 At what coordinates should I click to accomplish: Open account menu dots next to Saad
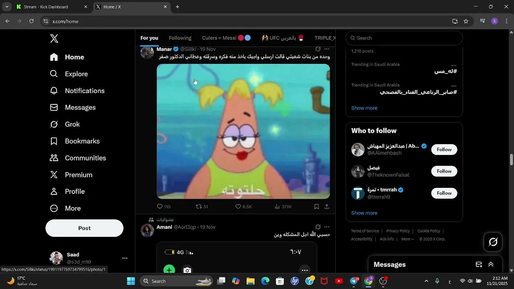(125, 258)
